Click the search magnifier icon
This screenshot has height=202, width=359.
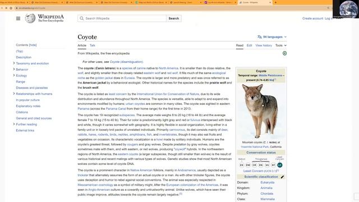pyautogui.click(x=82, y=19)
